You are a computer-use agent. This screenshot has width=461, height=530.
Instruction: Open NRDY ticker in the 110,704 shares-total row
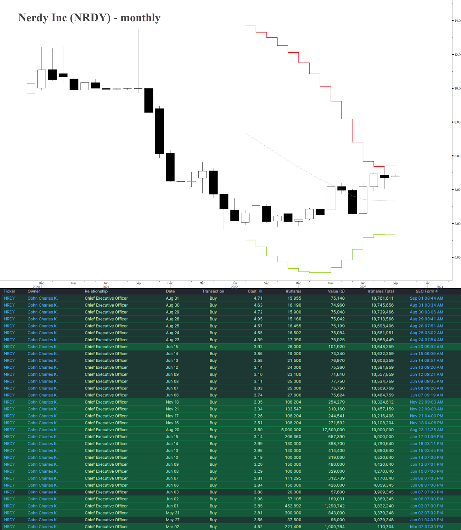tap(9, 527)
